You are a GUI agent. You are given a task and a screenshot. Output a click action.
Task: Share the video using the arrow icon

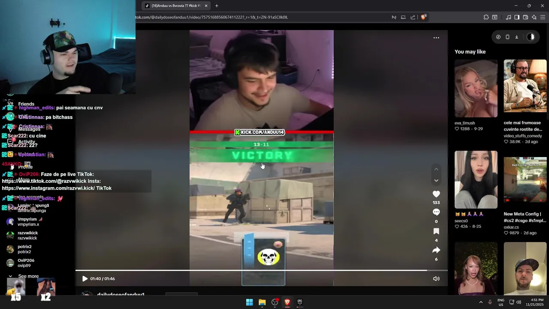[436, 250]
